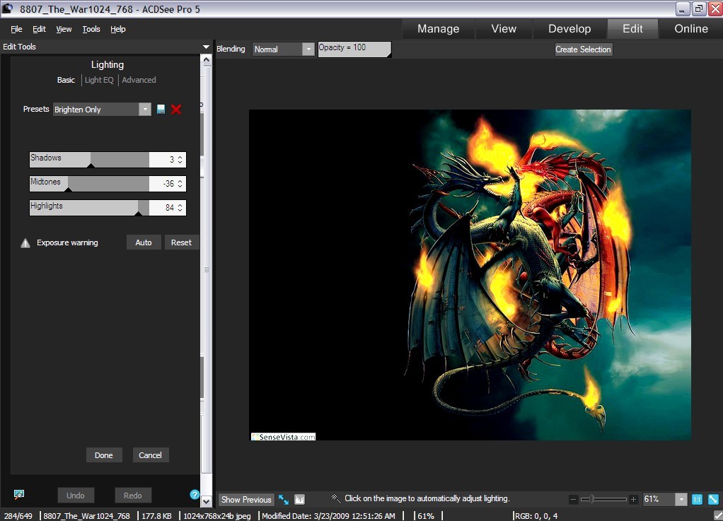Click the red X to delete the preset
723x521 pixels.
(x=175, y=110)
